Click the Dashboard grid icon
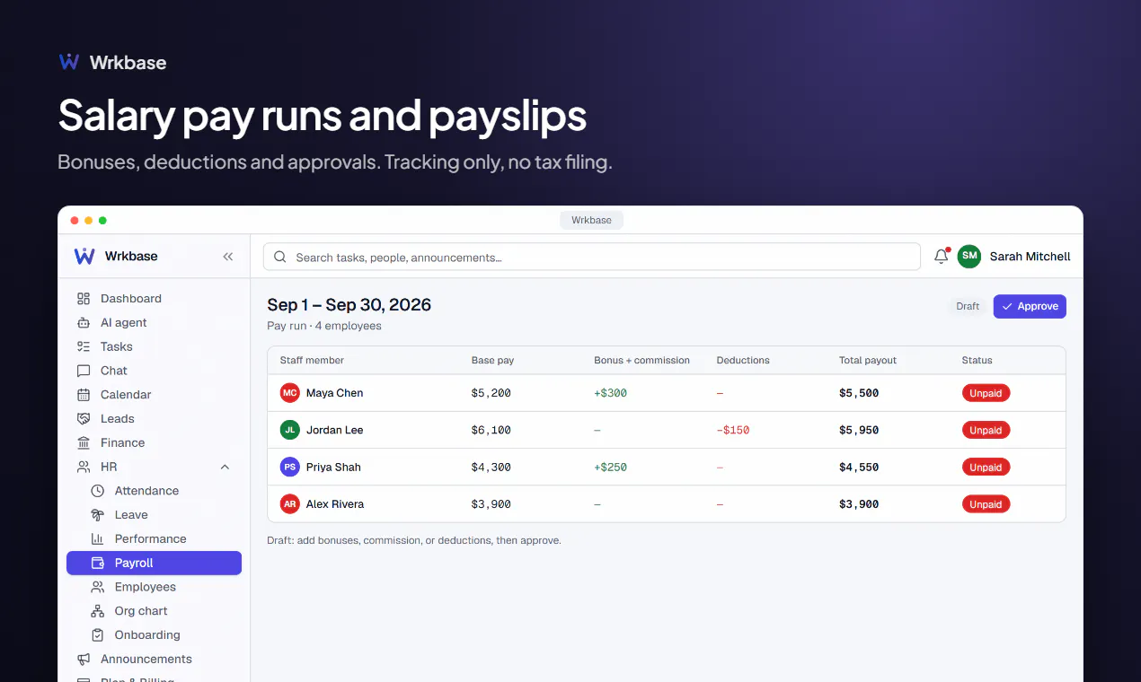This screenshot has width=1141, height=682. 84,299
